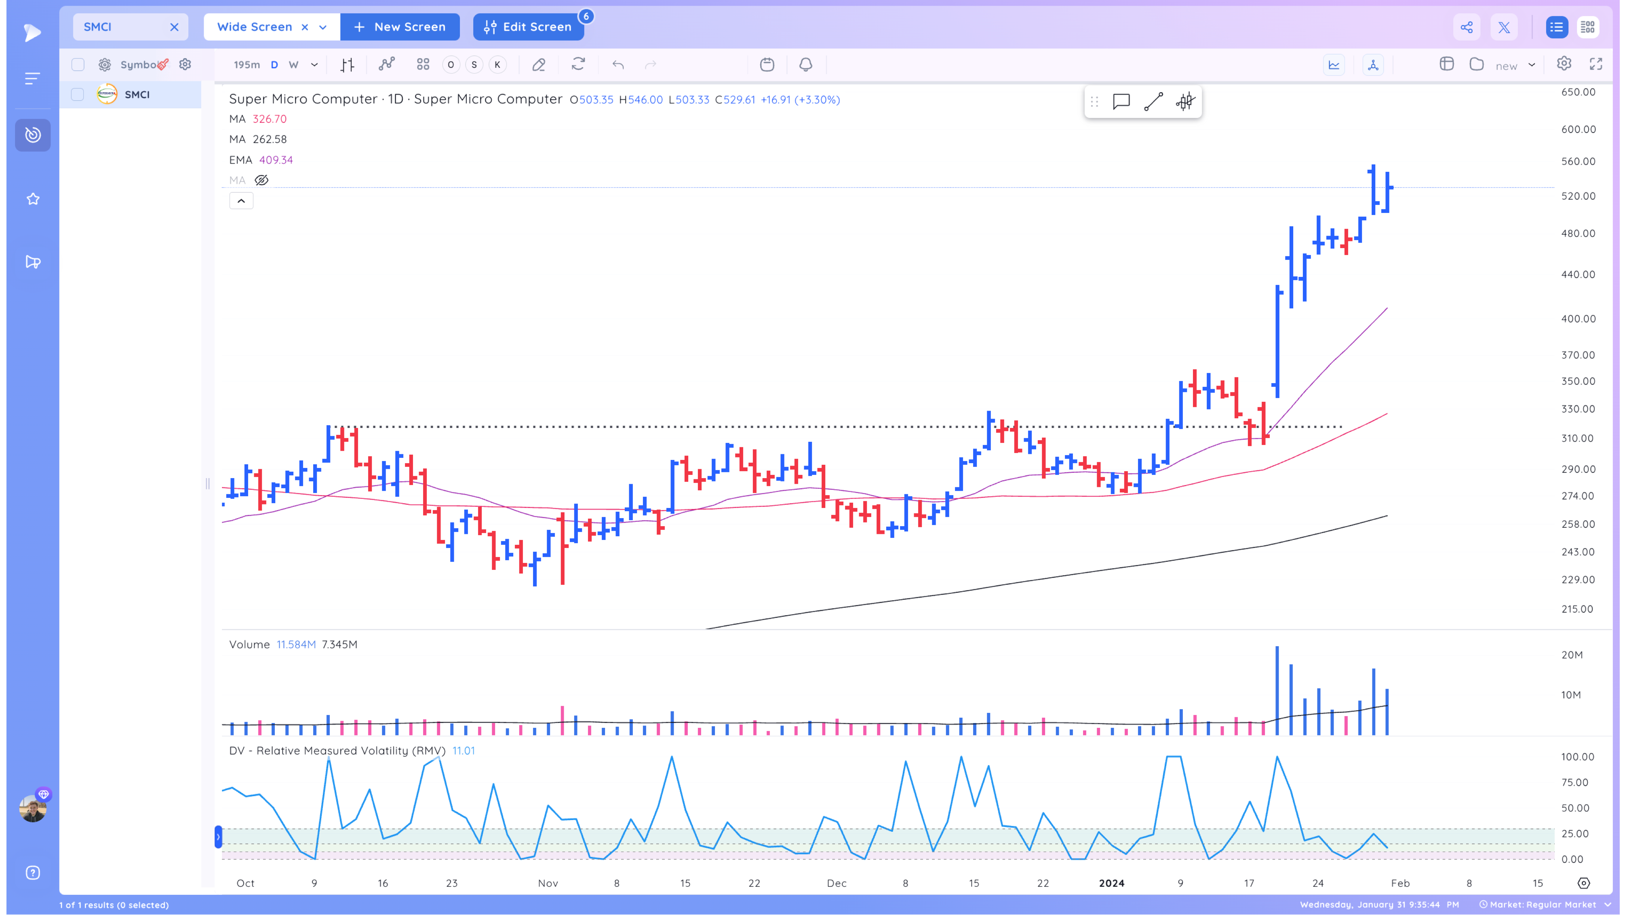The width and height of the screenshot is (1627, 915).
Task: Select the 195m timeframe
Action: pyautogui.click(x=247, y=64)
